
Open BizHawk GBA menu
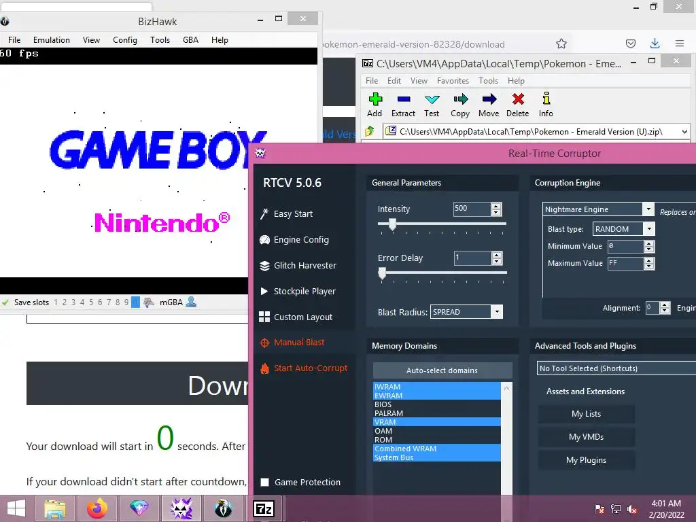pyautogui.click(x=190, y=40)
